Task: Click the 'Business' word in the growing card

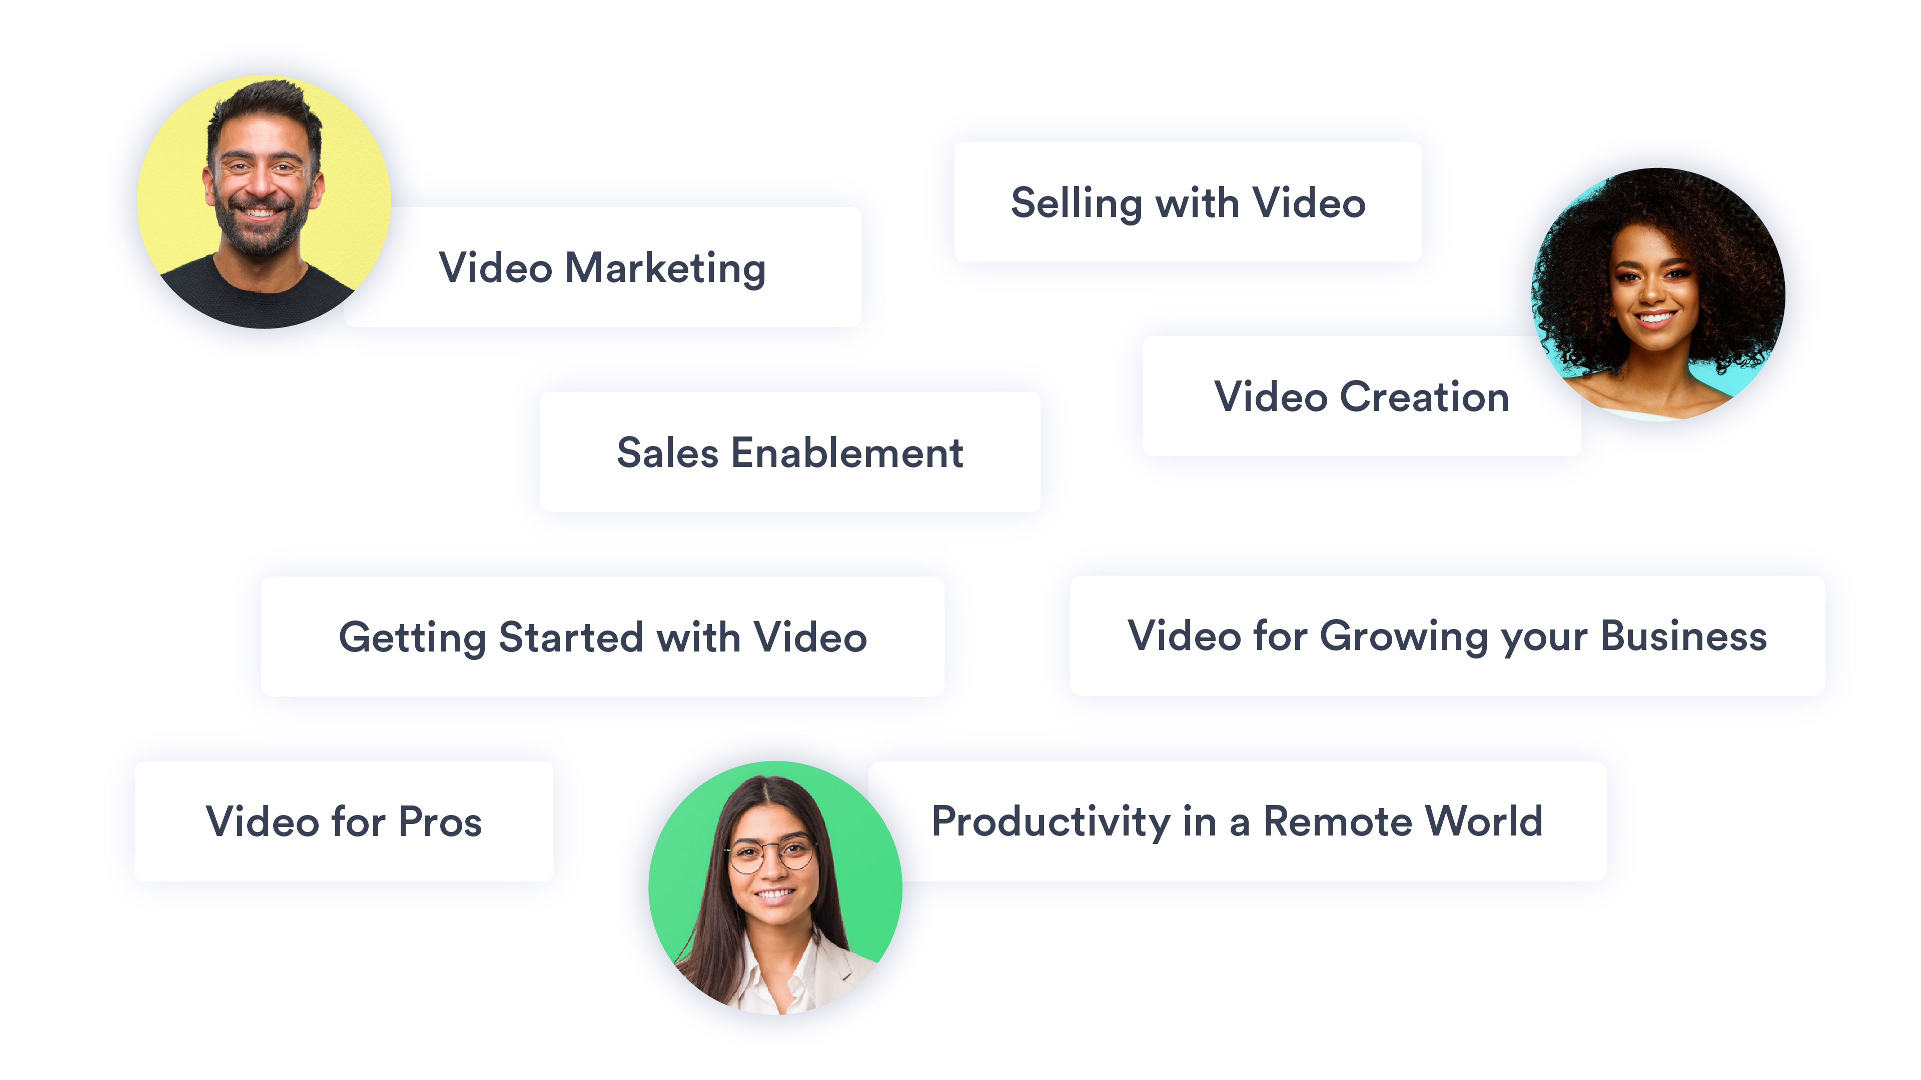Action: pos(1684,636)
